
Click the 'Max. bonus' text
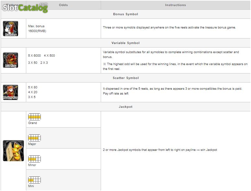click(x=36, y=26)
